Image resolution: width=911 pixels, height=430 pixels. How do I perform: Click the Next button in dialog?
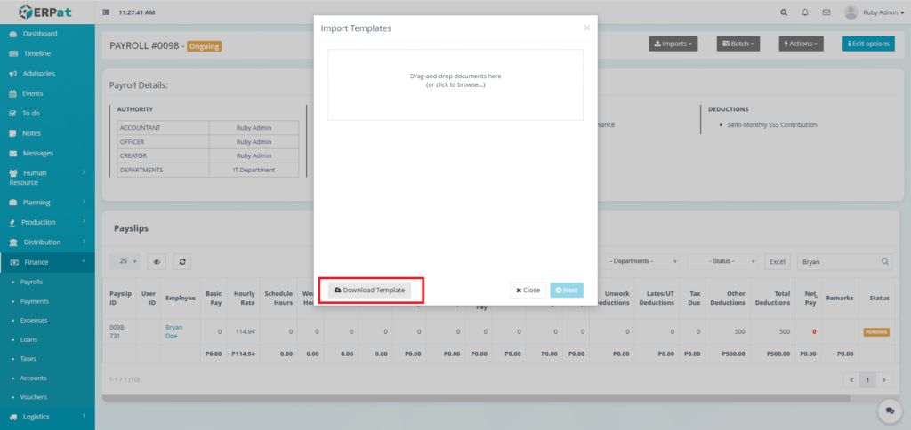pos(567,291)
